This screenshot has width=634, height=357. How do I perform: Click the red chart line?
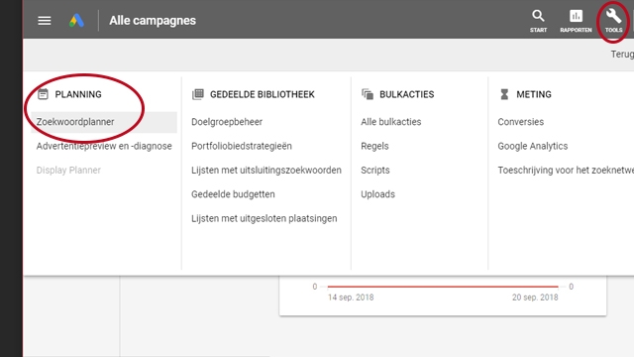click(443, 287)
